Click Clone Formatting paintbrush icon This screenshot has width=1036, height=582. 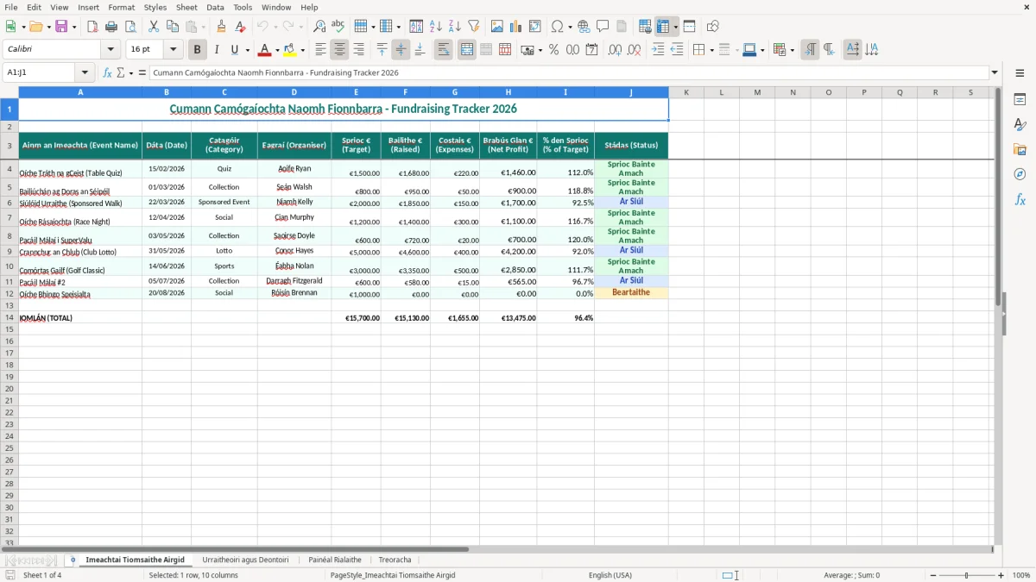coord(221,27)
